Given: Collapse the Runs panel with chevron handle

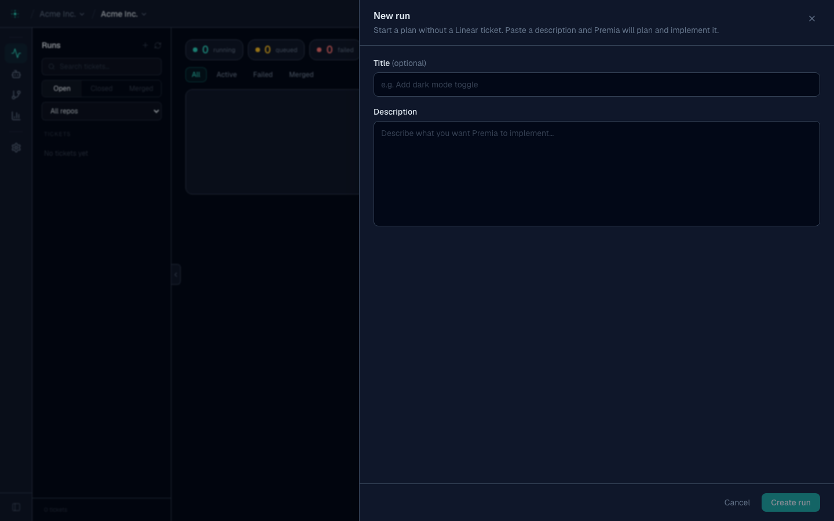Looking at the screenshot, I should (x=176, y=274).
